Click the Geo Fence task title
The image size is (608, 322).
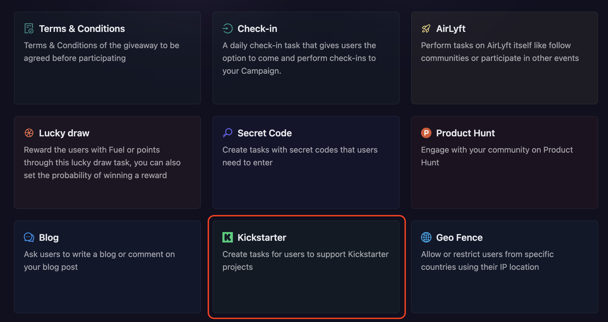(459, 238)
